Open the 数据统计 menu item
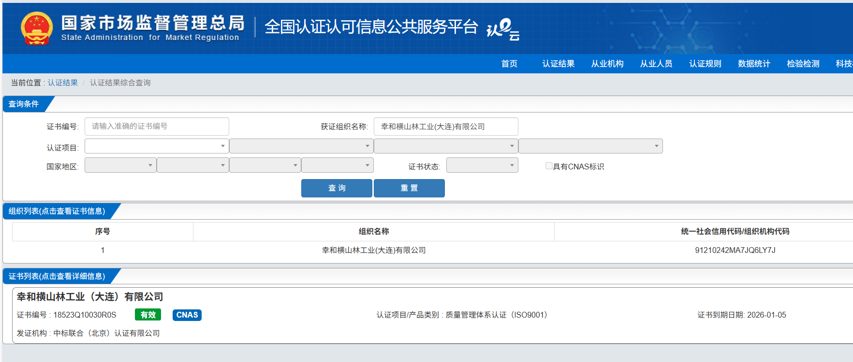 (x=754, y=64)
